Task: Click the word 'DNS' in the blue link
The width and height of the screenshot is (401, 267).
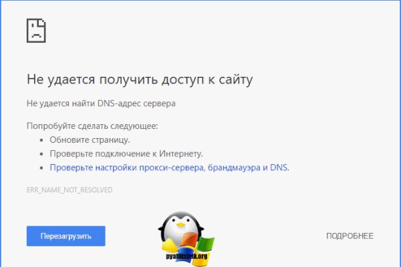Action: coord(278,168)
